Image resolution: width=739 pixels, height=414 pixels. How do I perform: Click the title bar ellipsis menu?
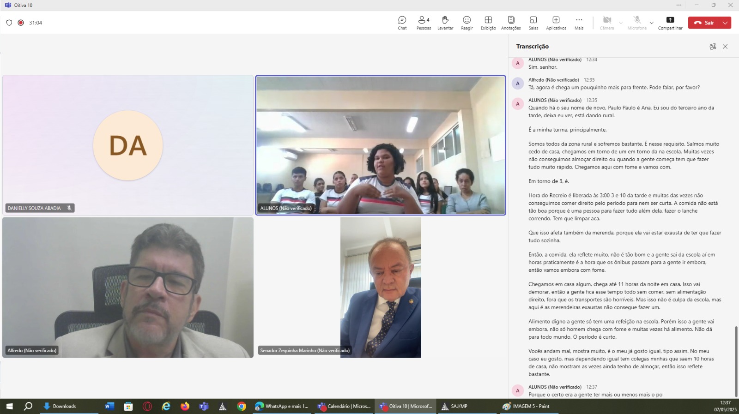[679, 5]
